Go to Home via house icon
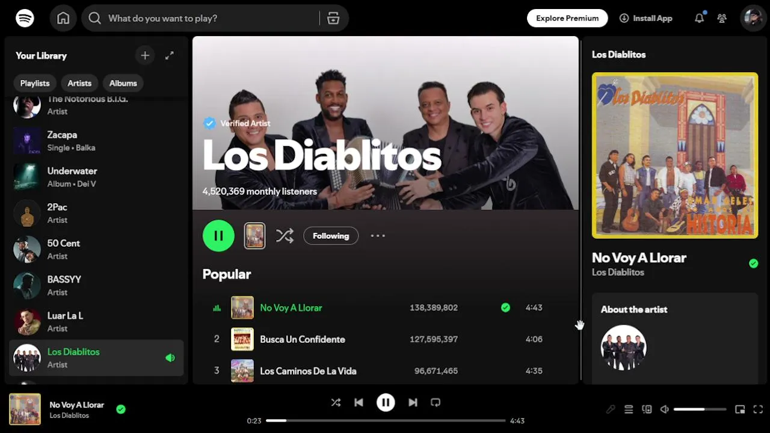Viewport: 770px width, 433px height. point(63,18)
